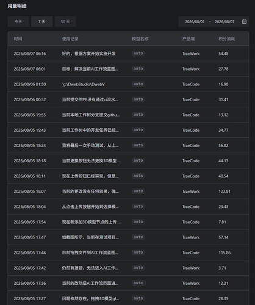Click the auto tag on the 06:01 row
Screen dimensions: 255x305
138,69
